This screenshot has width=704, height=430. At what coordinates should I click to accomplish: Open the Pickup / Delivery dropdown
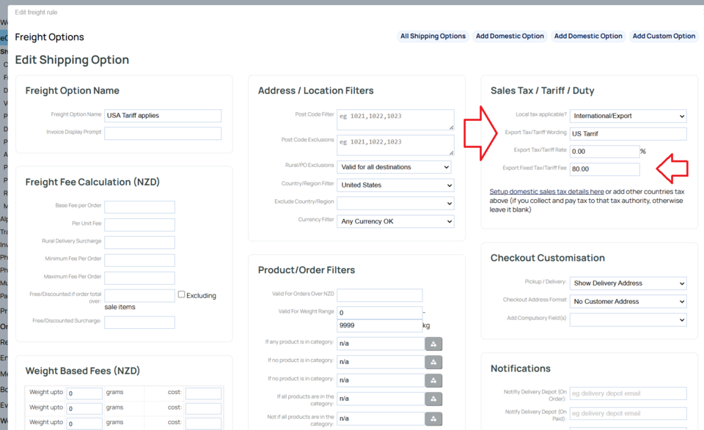(628, 283)
